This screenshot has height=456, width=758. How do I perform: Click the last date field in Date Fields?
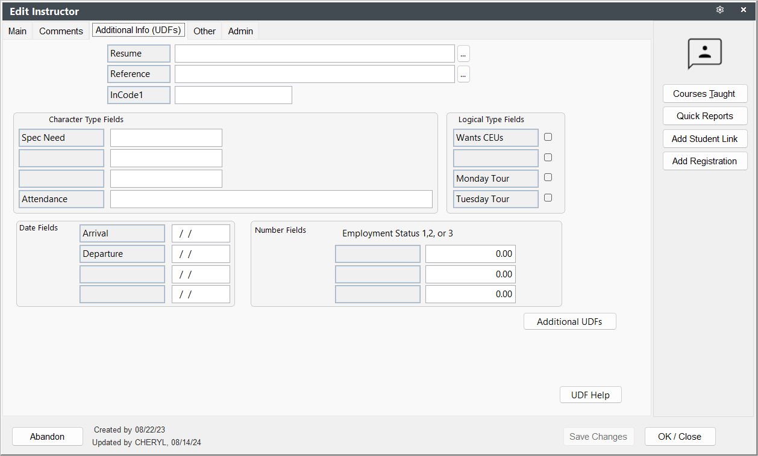(201, 294)
